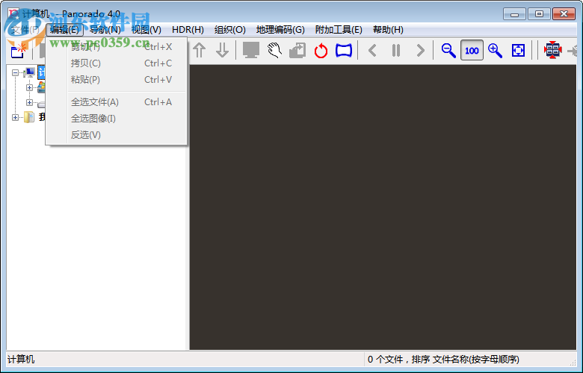The width and height of the screenshot is (583, 373).
Task: Click the thumbnail grid icon with red arrows
Action: click(552, 50)
